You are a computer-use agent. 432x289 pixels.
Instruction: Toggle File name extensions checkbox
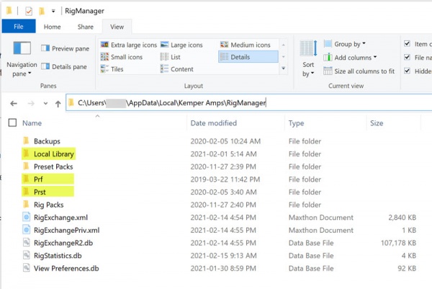pos(408,58)
